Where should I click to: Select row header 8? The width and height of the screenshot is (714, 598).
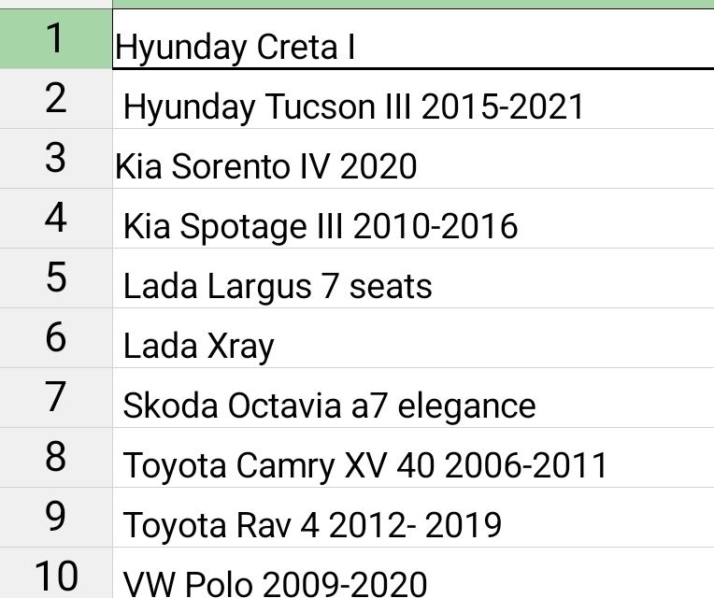pyautogui.click(x=56, y=457)
